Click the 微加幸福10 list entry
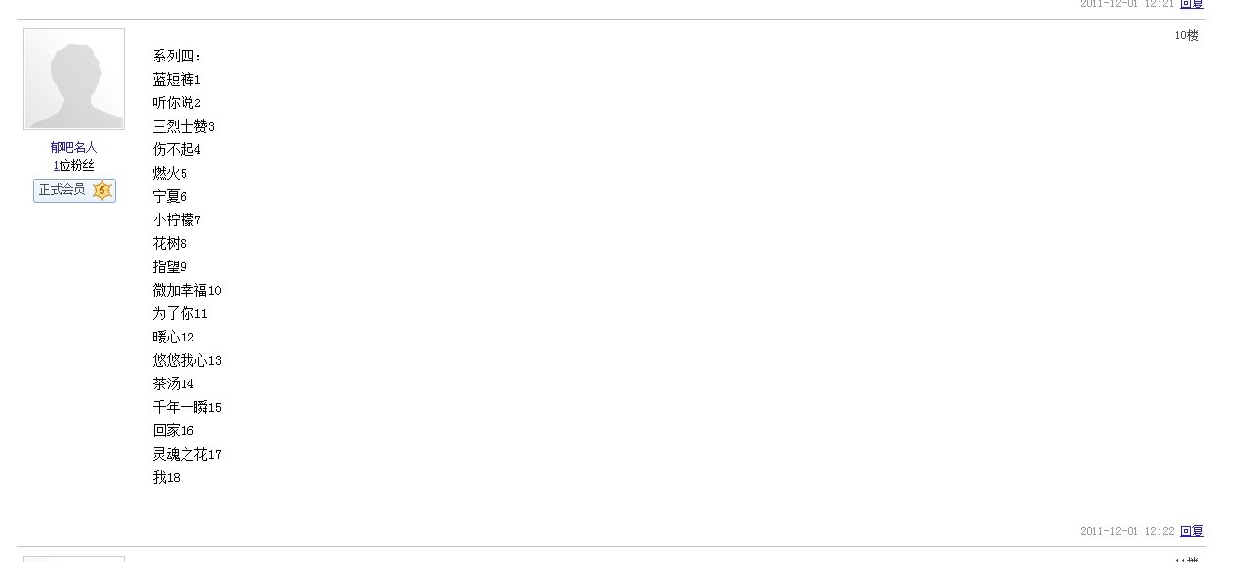Viewport: 1236px width, 562px height. coord(186,290)
